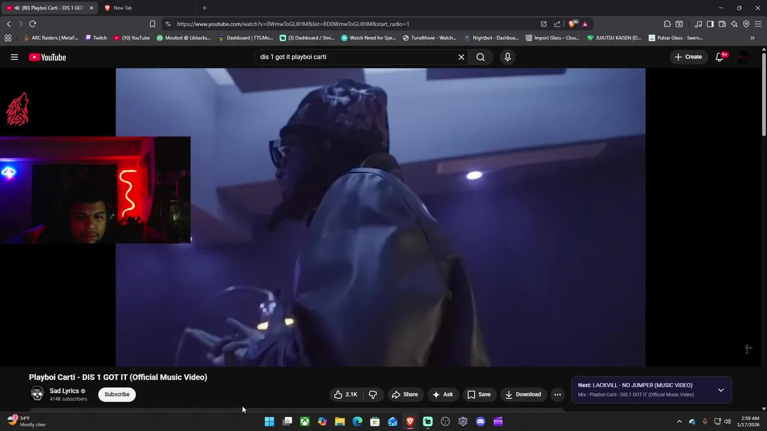Open the ARC Raiders bookmark

(50, 38)
